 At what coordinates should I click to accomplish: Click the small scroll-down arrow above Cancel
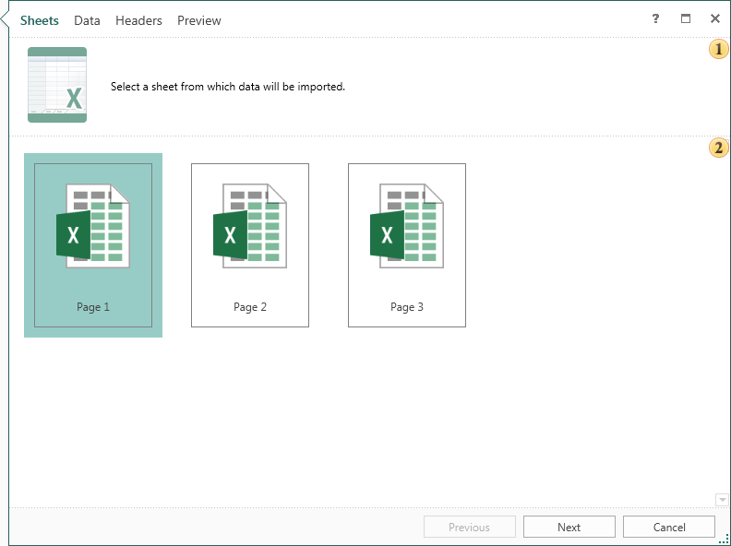tap(722, 500)
